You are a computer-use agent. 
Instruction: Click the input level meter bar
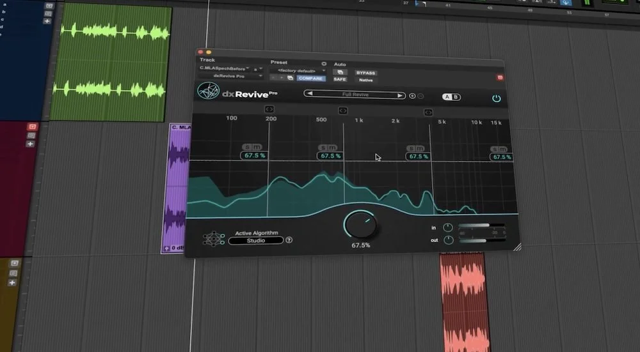pos(482,226)
